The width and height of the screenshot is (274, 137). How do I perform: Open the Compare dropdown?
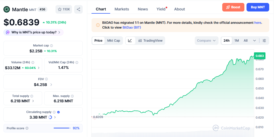pos(207,41)
